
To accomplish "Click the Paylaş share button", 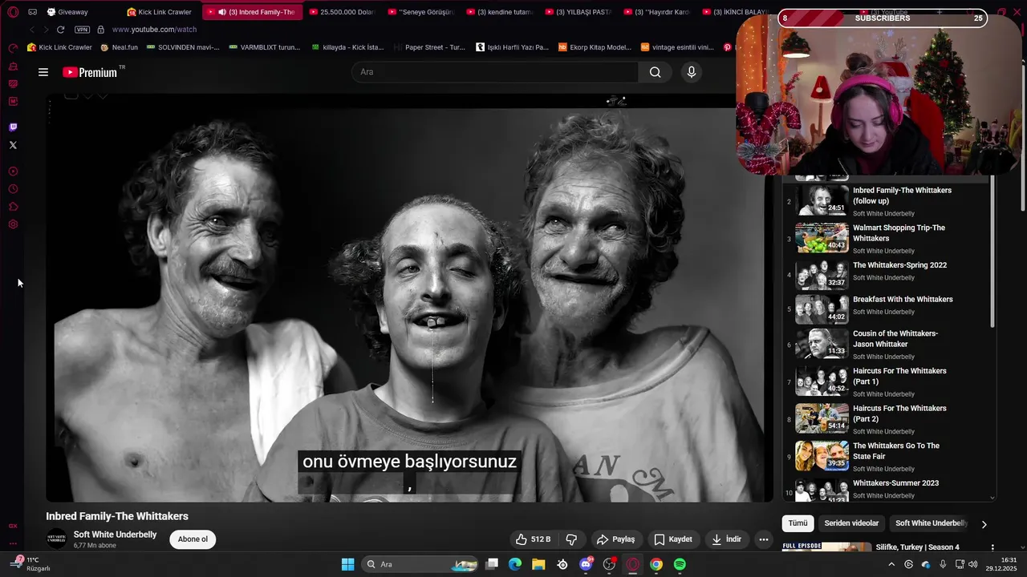I will point(616,539).
